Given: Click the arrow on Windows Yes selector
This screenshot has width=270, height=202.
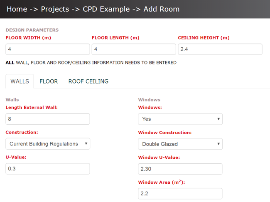Looking at the screenshot, I should click(x=218, y=119).
